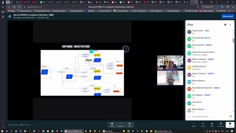
Task: Click Manuel Marcos' MM avatar
Action: tap(189, 82)
